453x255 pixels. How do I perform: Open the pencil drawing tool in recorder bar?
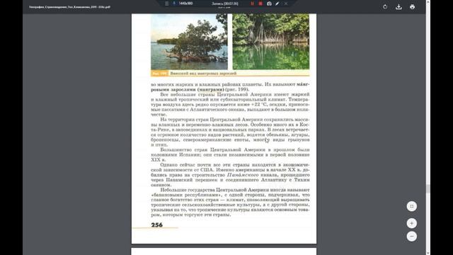click(x=277, y=4)
